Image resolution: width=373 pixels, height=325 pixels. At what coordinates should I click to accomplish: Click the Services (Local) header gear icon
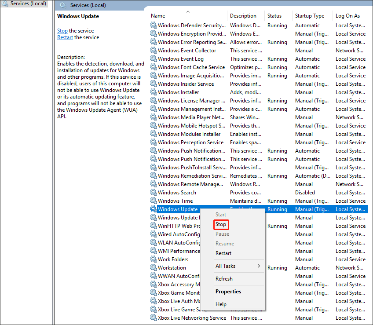[63, 5]
